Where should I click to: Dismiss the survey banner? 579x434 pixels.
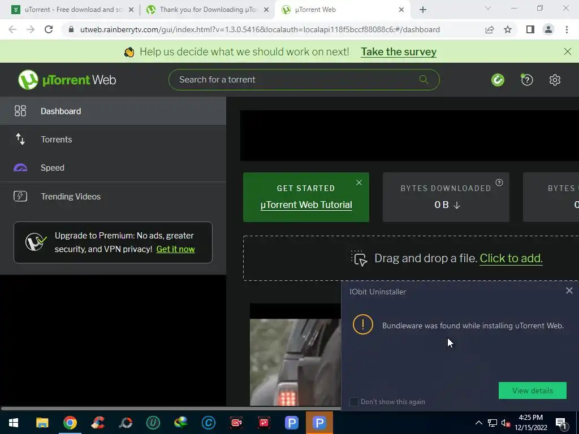click(x=568, y=51)
